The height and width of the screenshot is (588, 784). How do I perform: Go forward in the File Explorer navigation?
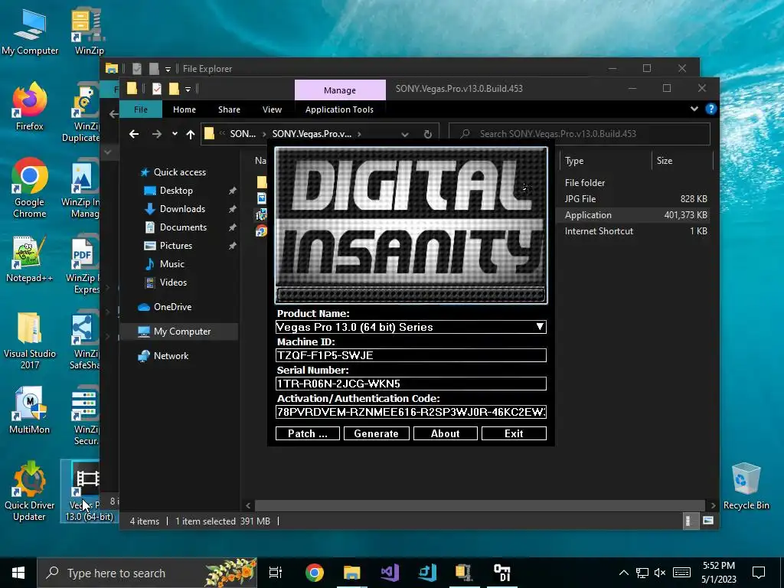coord(156,134)
